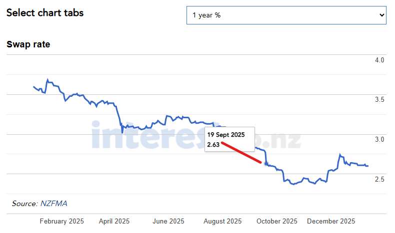This screenshot has height=233, width=395.
Task: Click the 4.0 y-axis value
Action: tap(379, 60)
